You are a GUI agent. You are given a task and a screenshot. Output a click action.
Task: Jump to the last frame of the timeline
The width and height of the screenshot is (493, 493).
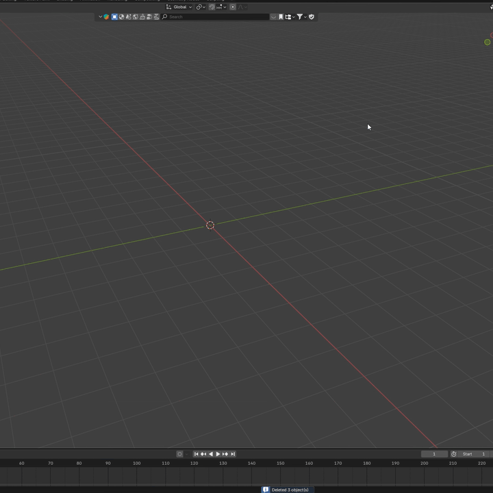click(x=233, y=454)
